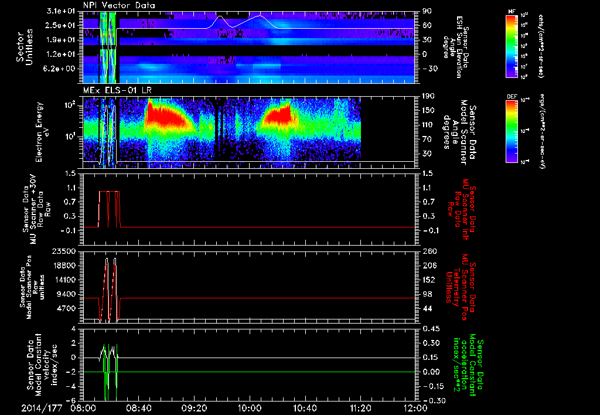Image resolution: width=600 pixels, height=415 pixels.
Task: Click the 190 scanner angle tick label
Action: (x=428, y=96)
